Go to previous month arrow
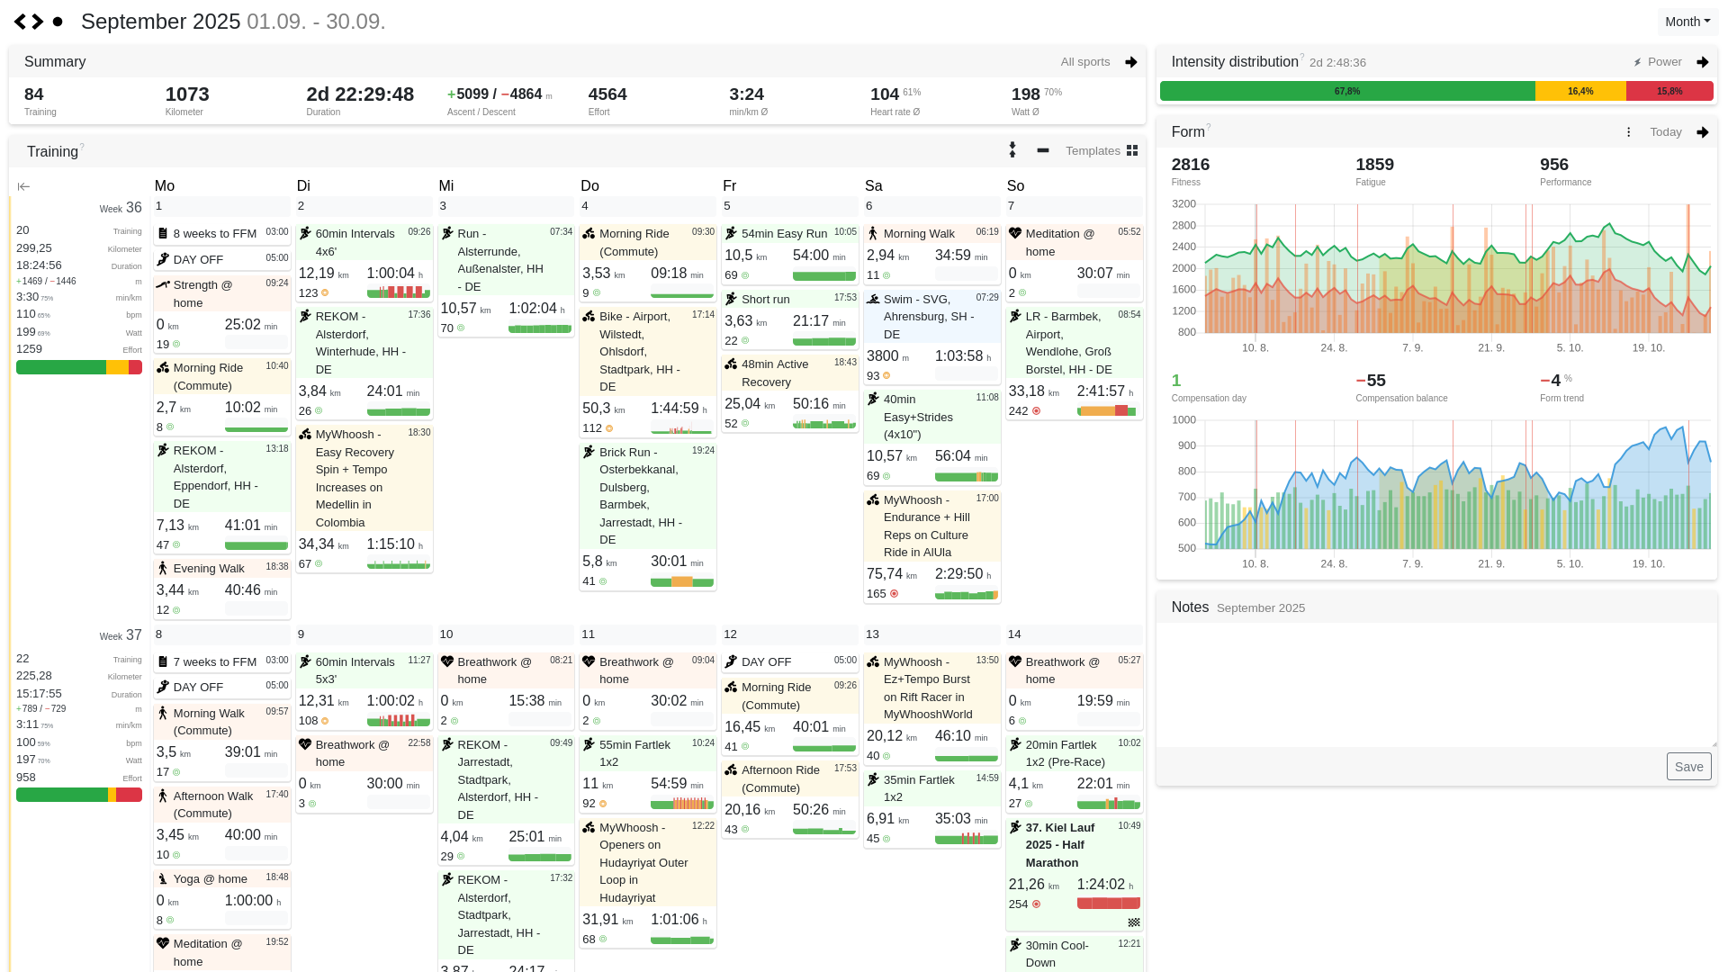Viewport: 1728px width, 972px height. (x=20, y=22)
